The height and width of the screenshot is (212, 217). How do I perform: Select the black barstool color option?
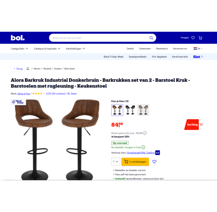pyautogui.click(x=130, y=110)
